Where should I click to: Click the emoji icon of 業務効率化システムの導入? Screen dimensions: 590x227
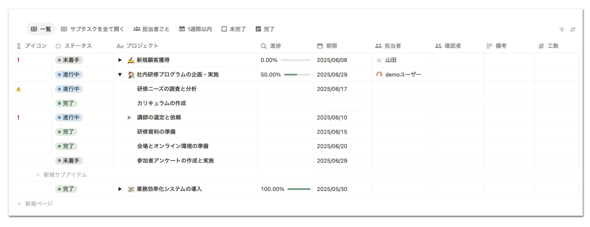coord(131,189)
